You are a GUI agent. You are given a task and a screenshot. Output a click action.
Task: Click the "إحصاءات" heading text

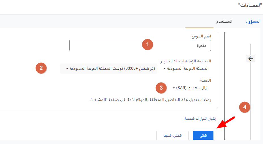click(x=250, y=5)
